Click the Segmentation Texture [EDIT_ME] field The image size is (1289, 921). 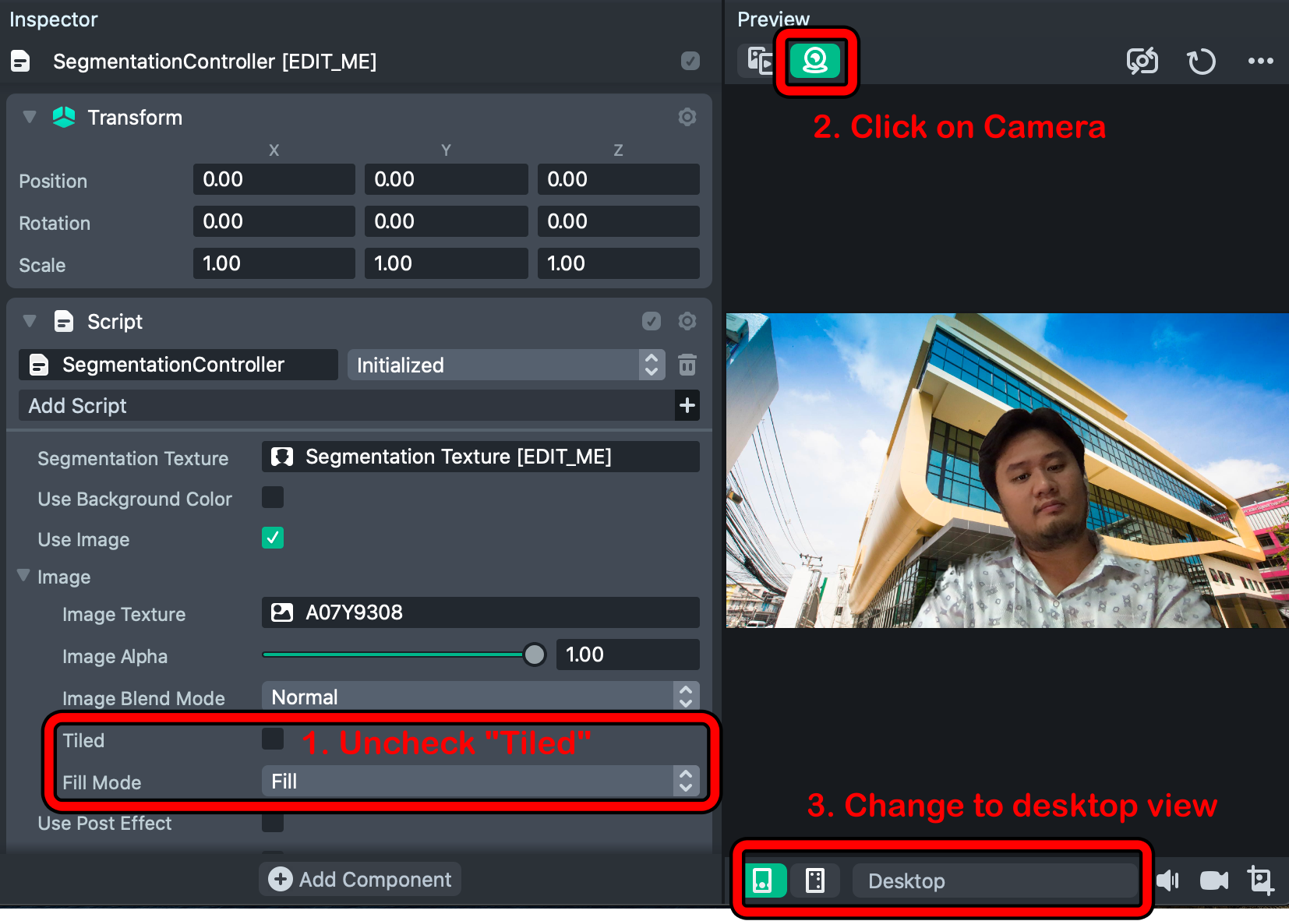pos(480,457)
